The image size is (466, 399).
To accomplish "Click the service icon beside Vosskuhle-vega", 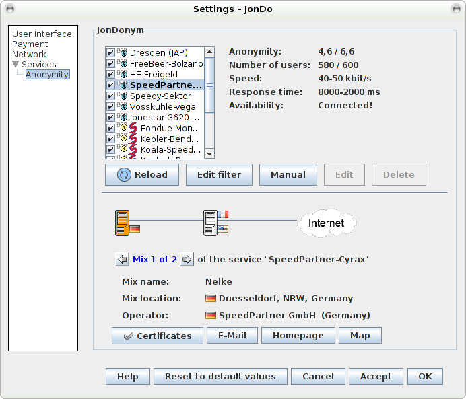I will 122,106.
